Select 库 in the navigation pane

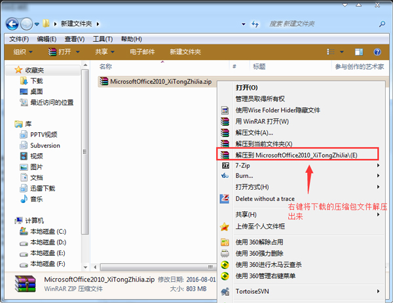(x=23, y=124)
